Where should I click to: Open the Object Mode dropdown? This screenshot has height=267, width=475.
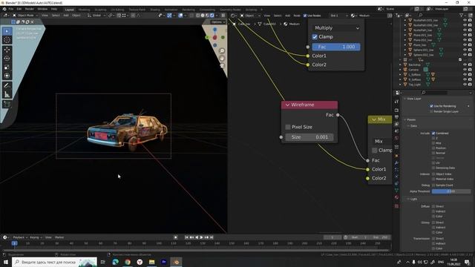pos(25,15)
